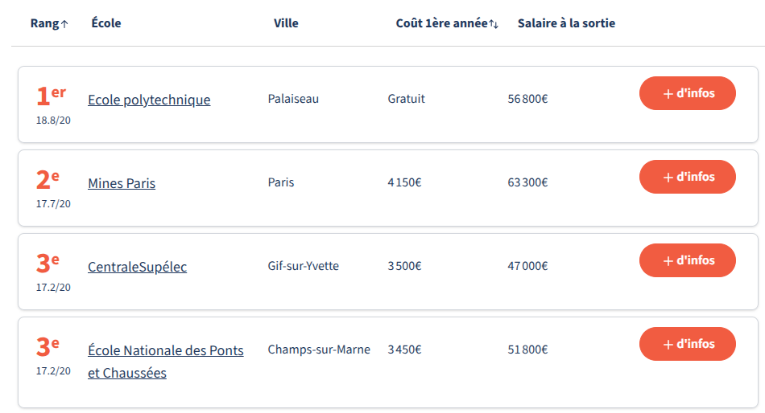The height and width of the screenshot is (413, 765).
Task: Open the Ecole polytechnique link
Action: coord(149,100)
